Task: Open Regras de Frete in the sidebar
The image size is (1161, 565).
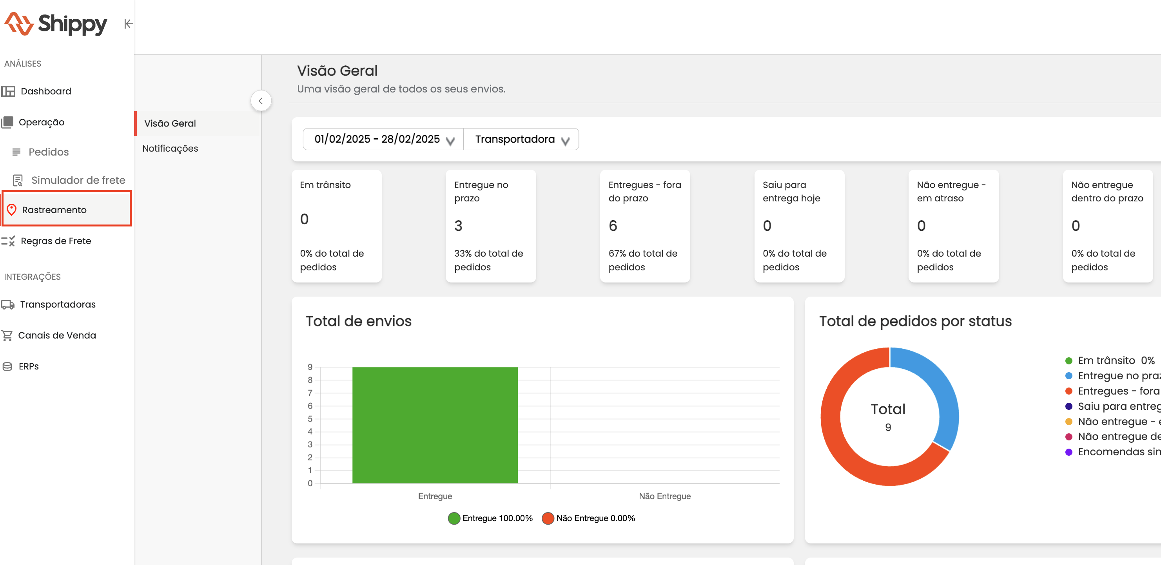Action: tap(55, 241)
